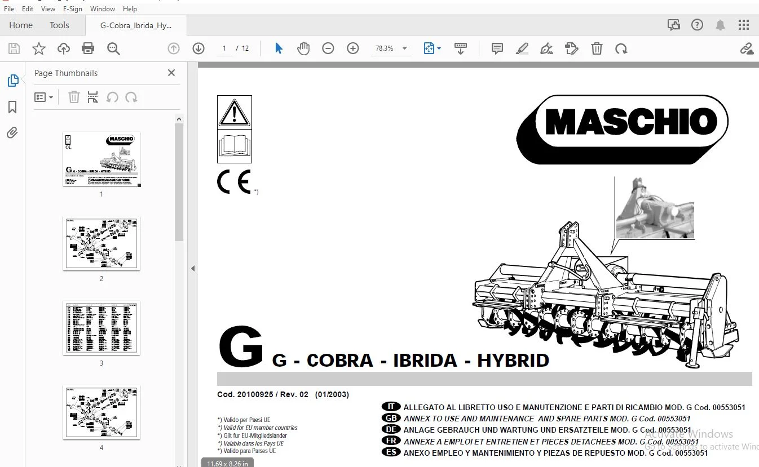759x467 pixels.
Task: Toggle Page Thumbnails sidebar icon
Action: click(12, 81)
